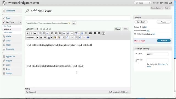Click the WordPress logo in the header

click(4, 3)
